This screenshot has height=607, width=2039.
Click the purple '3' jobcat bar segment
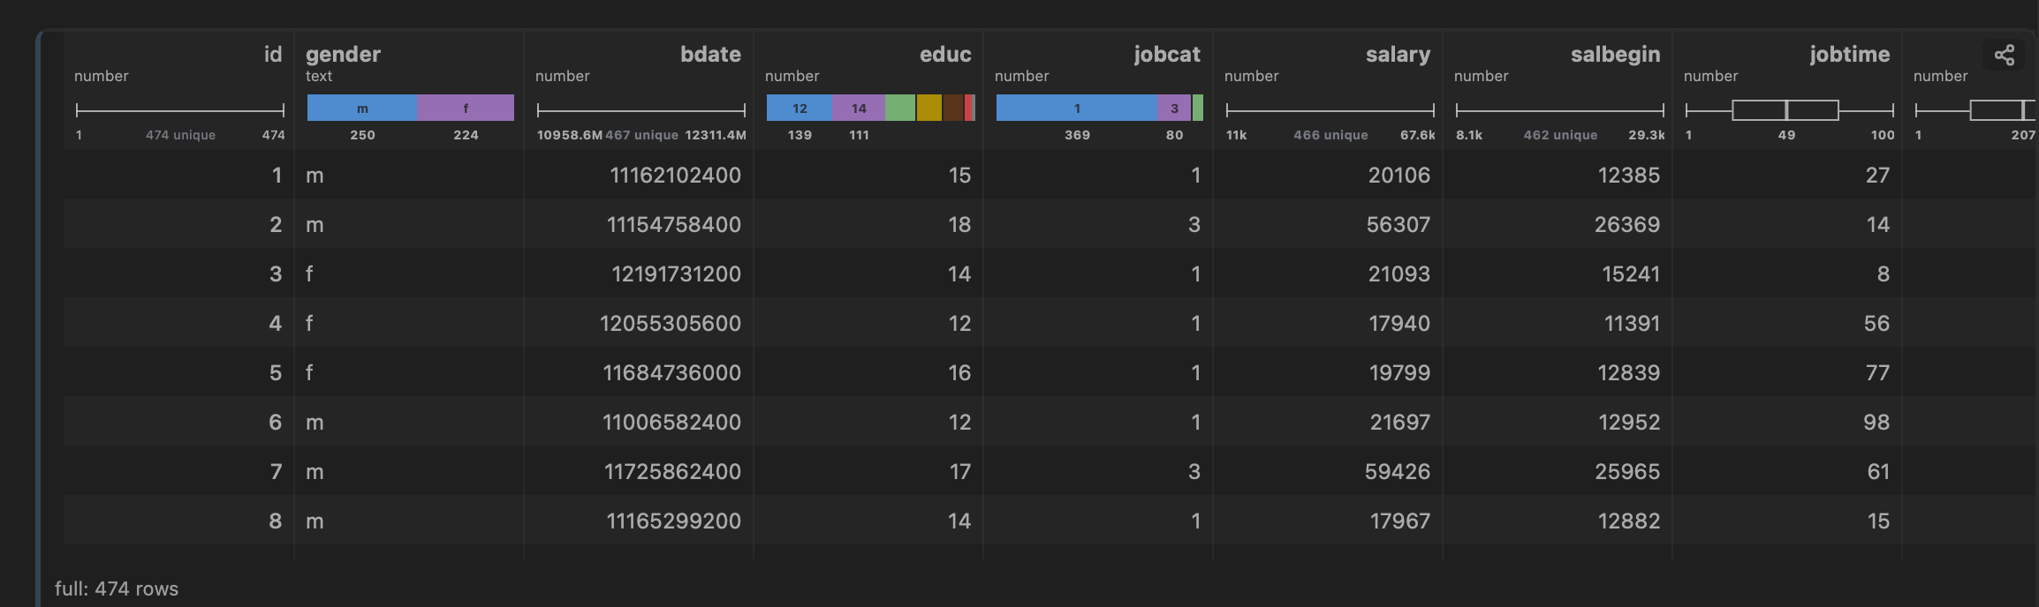click(1174, 108)
